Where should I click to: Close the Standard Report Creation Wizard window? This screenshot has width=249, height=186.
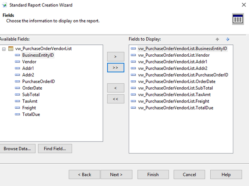[244, 5]
